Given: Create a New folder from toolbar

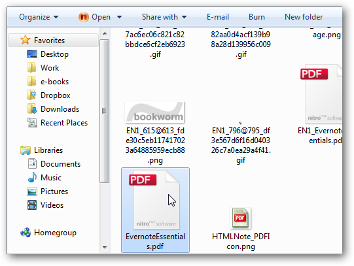Looking at the screenshot, I should click(x=304, y=17).
